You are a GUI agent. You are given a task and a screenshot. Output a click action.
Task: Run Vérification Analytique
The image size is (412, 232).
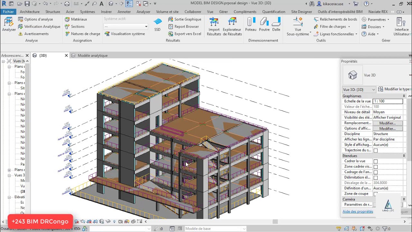39,26
